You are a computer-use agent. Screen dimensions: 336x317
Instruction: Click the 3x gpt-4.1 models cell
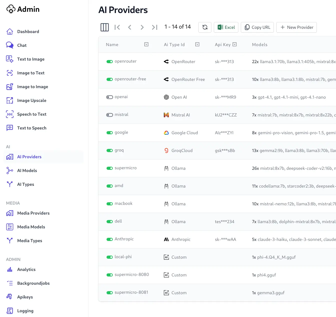pos(289,97)
